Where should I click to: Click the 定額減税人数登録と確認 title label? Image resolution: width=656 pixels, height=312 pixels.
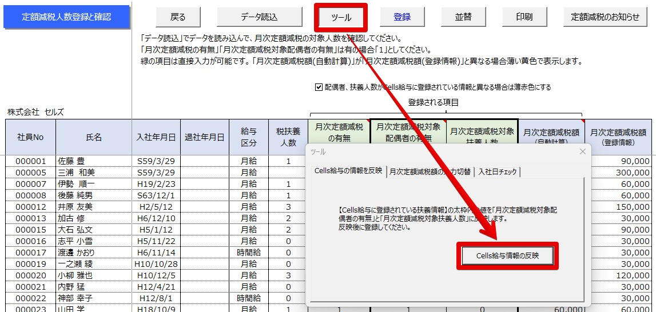pyautogui.click(x=66, y=17)
